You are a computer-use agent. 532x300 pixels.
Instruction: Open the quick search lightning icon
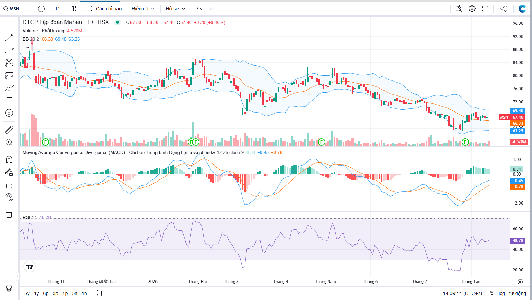[459, 9]
